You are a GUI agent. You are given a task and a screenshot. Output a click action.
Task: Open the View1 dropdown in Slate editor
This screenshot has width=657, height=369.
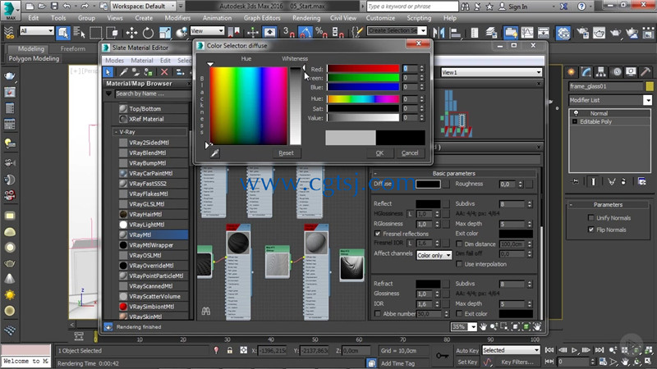(491, 72)
